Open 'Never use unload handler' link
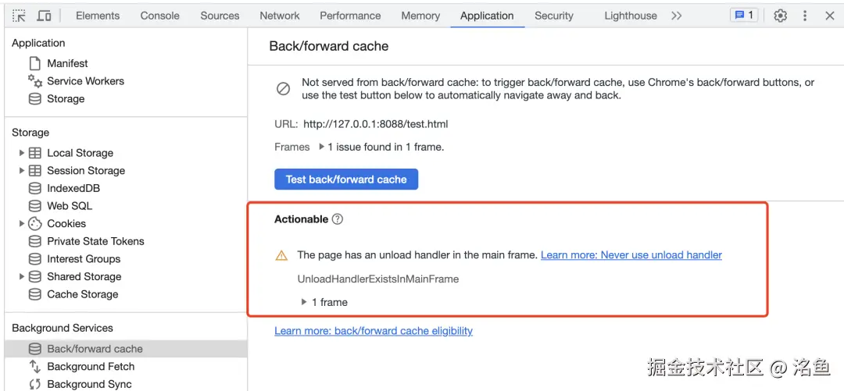 click(631, 255)
